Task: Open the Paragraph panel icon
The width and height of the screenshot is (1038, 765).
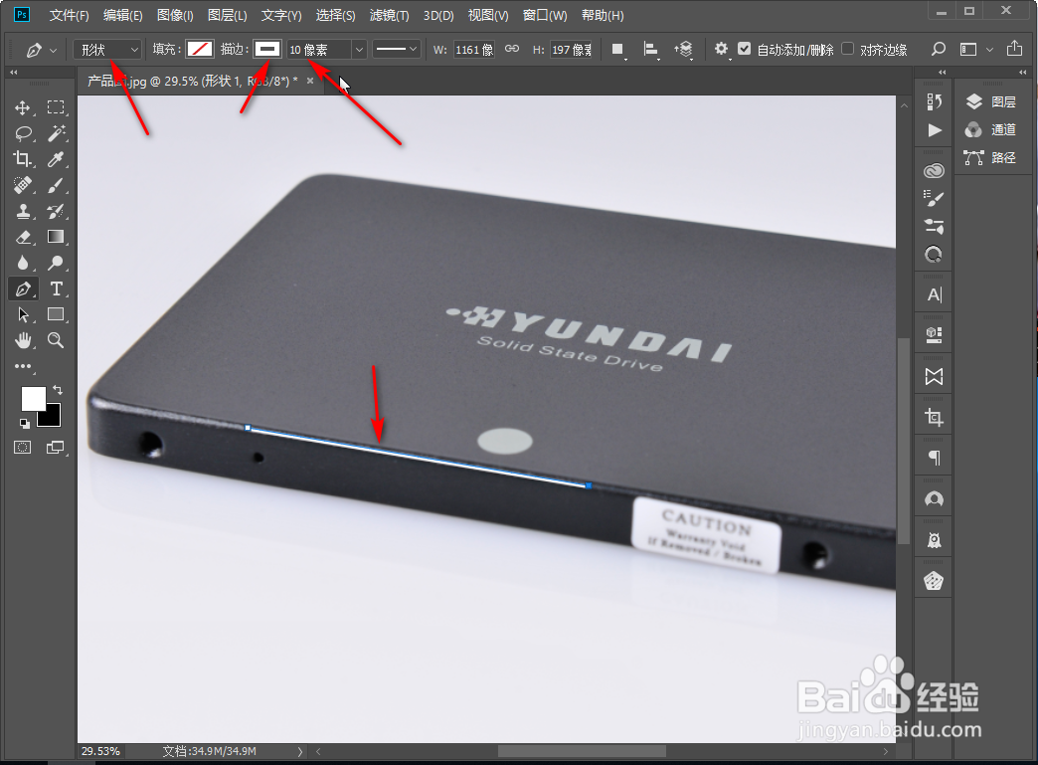Action: [934, 458]
